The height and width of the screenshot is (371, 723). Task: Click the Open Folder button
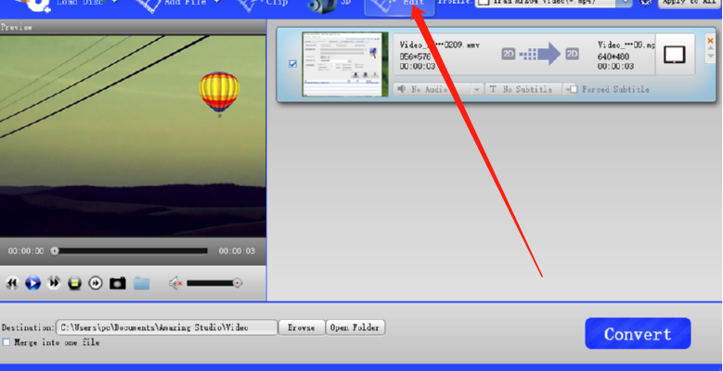[355, 327]
